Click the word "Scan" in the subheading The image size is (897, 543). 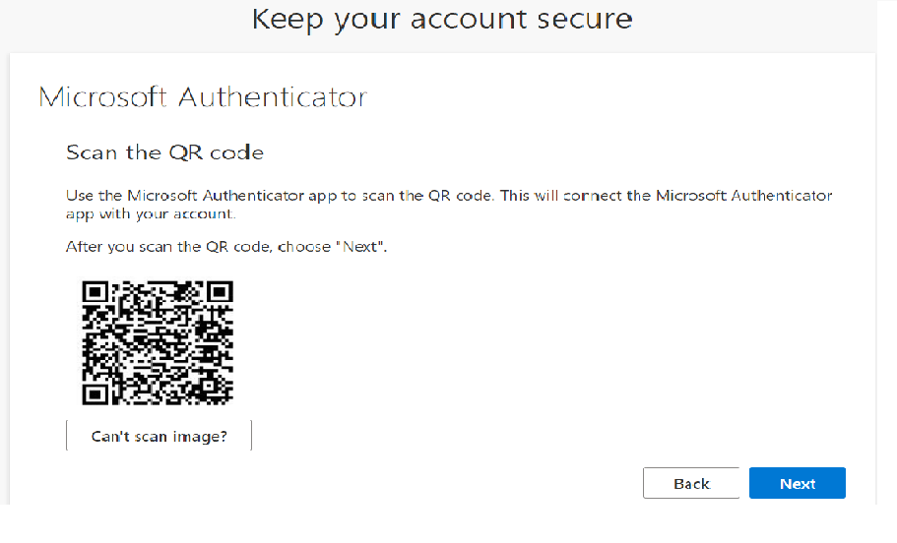[86, 152]
